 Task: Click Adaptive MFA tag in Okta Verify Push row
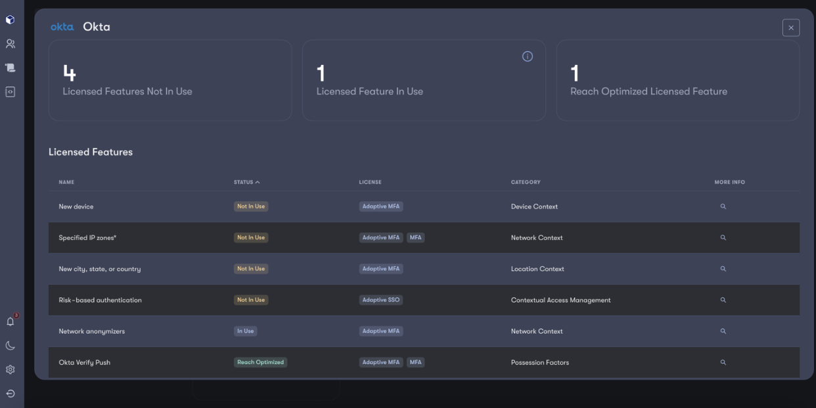(x=381, y=362)
